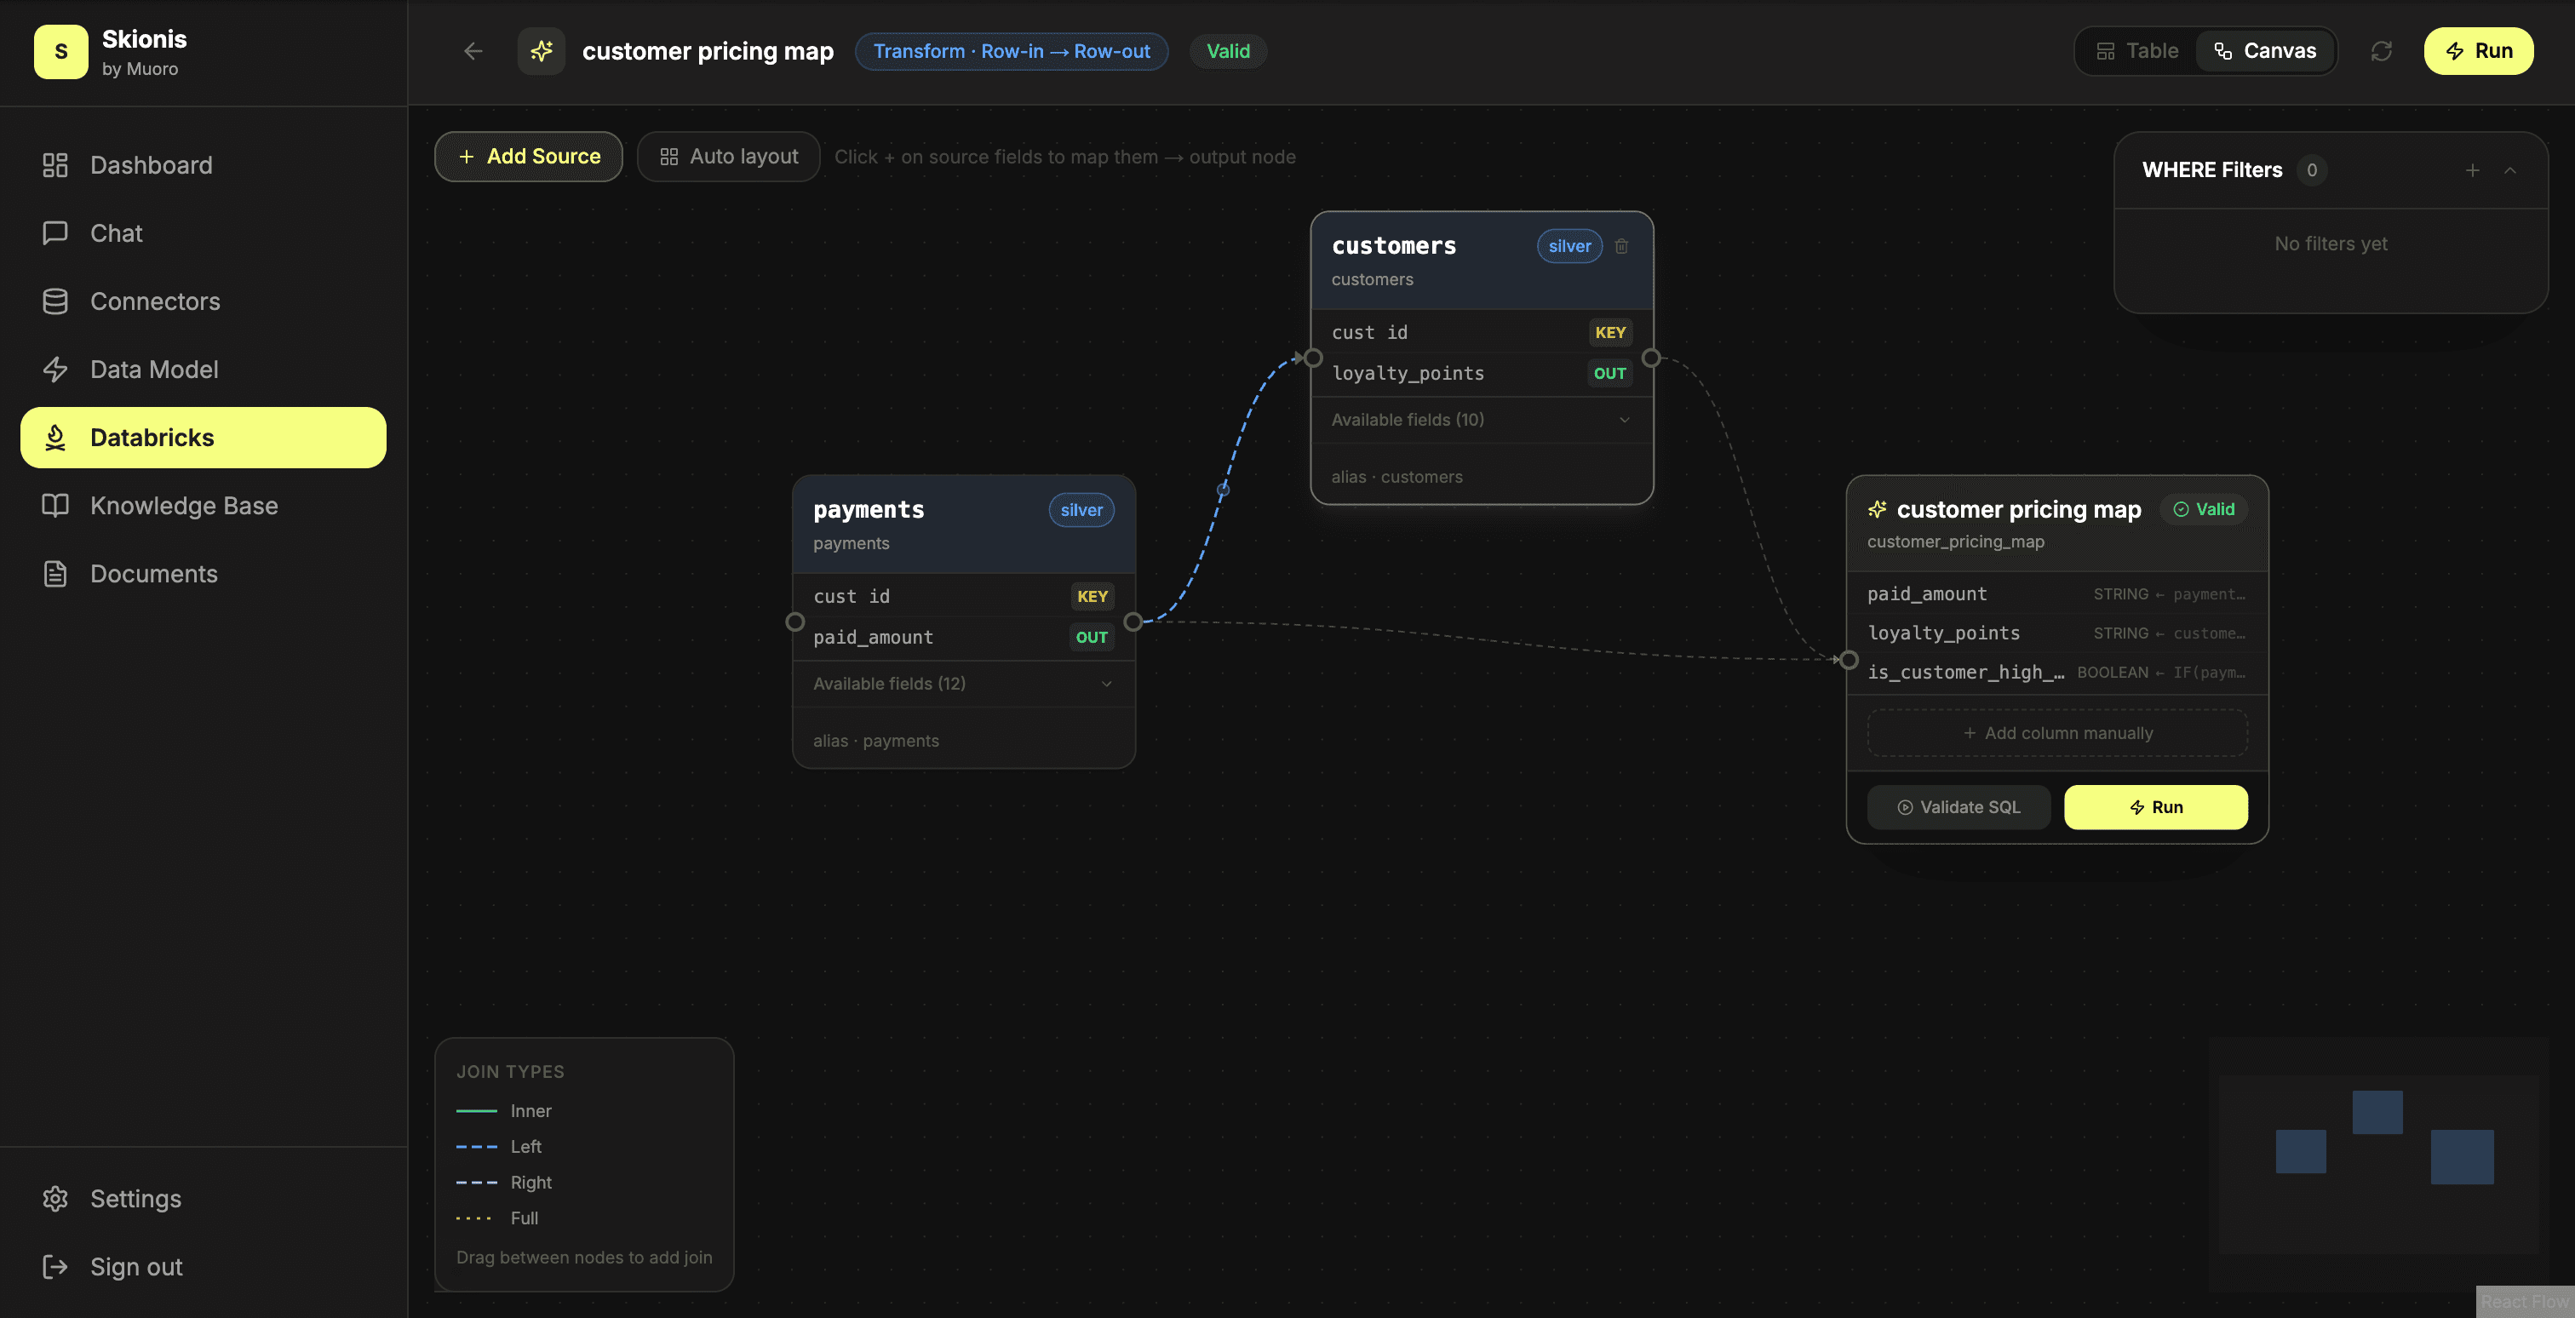Click Auto layout button
The height and width of the screenshot is (1318, 2575).
729,157
